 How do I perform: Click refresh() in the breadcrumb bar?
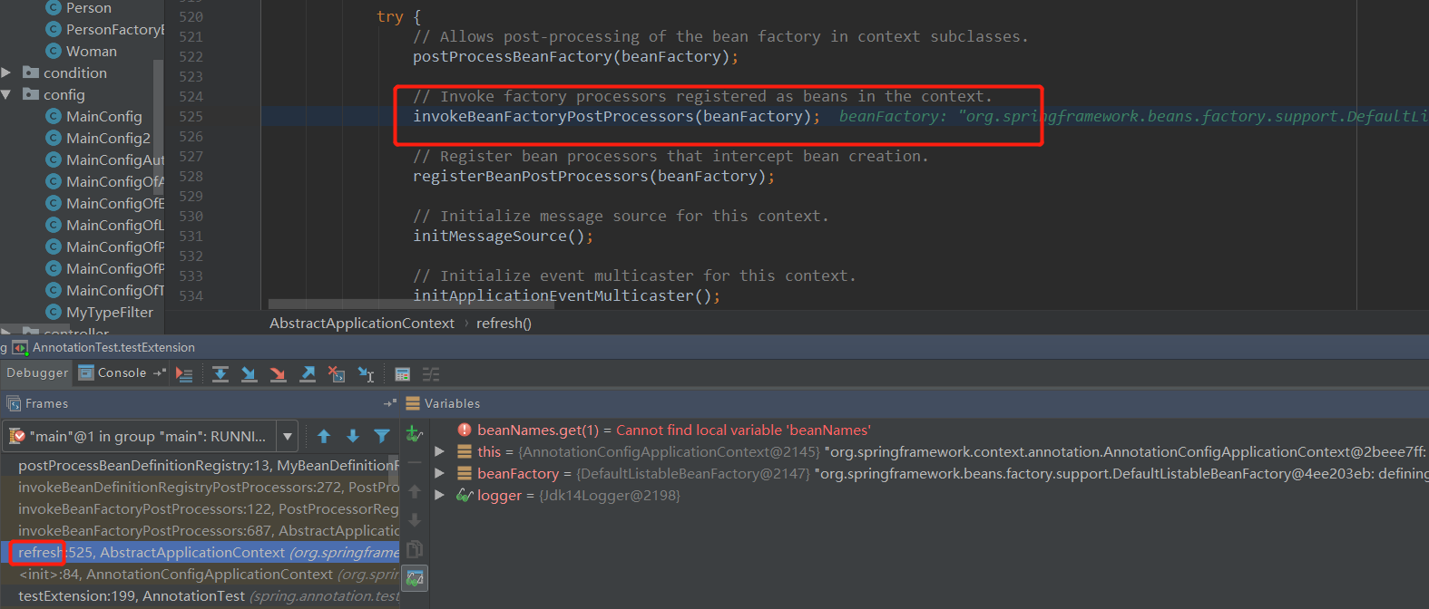[504, 323]
